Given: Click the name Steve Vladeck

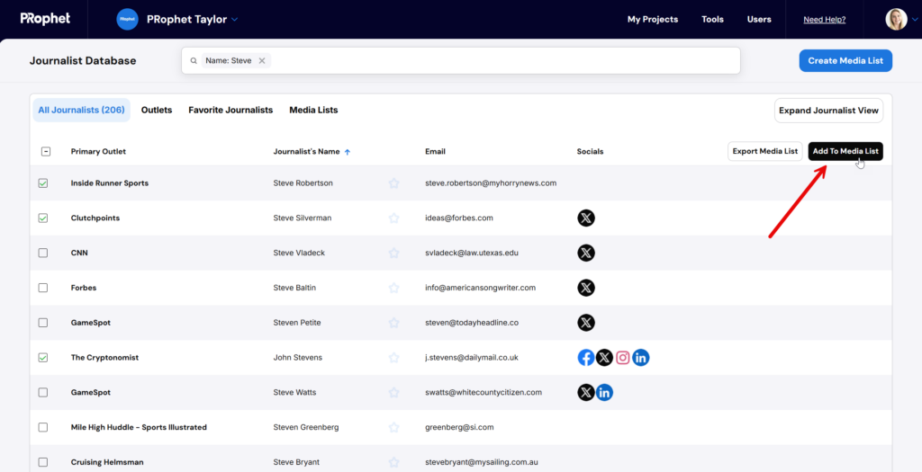Looking at the screenshot, I should [299, 253].
